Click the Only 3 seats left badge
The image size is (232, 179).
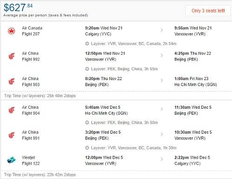[208, 11]
